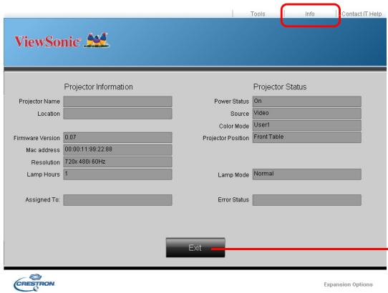Click the Location field
The height and width of the screenshot is (293, 388).
tap(117, 114)
